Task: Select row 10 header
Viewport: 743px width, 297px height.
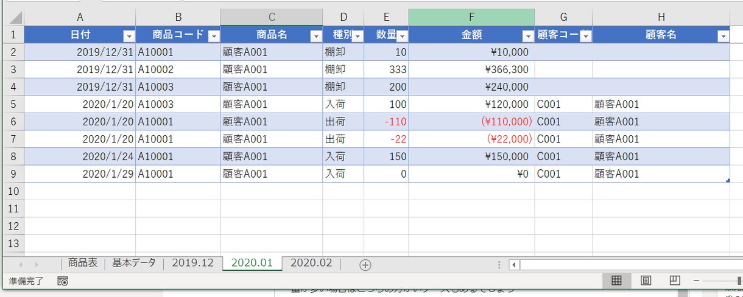Action: pos(14,191)
